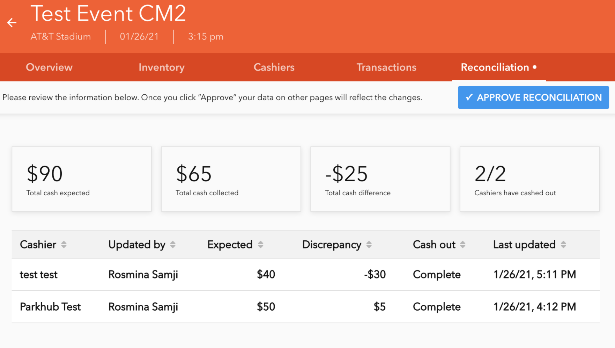
Task: Click the AT&T Stadium venue label
Action: coord(61,36)
